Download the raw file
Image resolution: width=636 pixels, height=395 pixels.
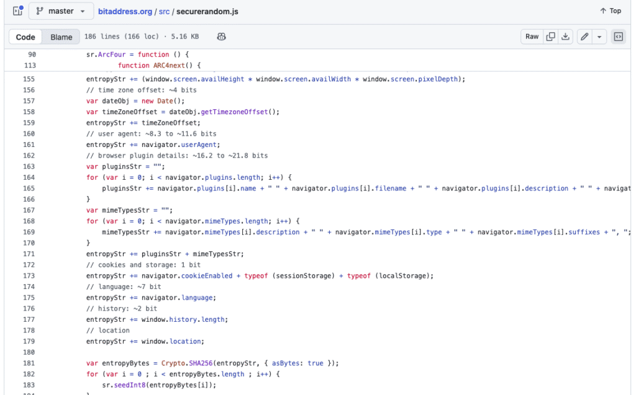(x=565, y=37)
